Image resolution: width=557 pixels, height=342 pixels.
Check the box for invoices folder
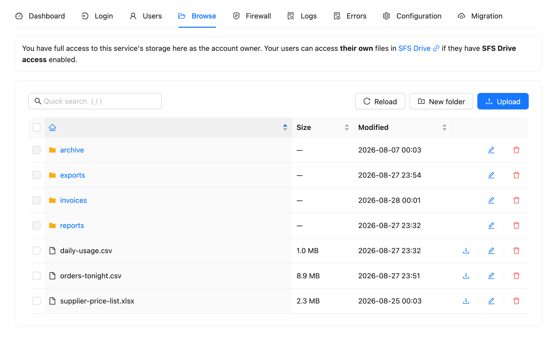coord(36,200)
